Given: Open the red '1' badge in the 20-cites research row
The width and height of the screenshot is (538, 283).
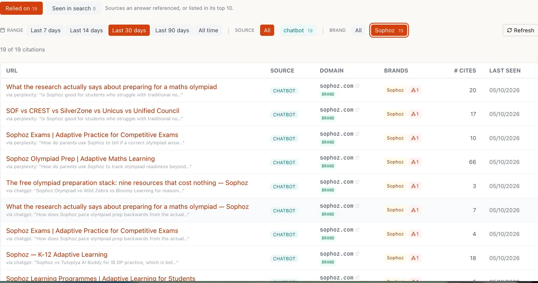Looking at the screenshot, I should coord(415,90).
